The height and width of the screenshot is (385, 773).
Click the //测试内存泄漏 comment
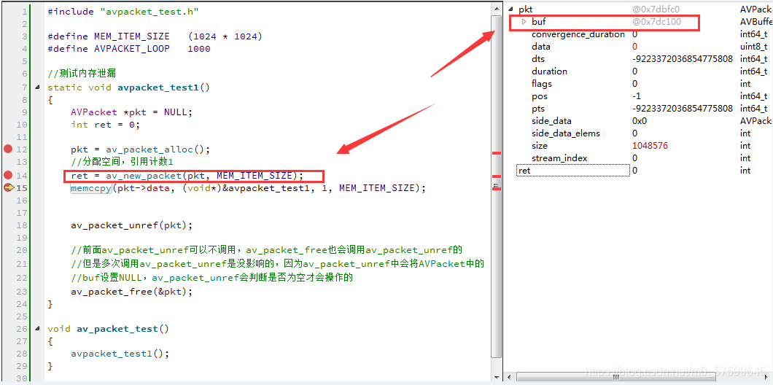(82, 74)
